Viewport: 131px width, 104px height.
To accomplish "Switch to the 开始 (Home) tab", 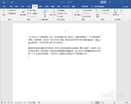I will [x=11, y=7].
